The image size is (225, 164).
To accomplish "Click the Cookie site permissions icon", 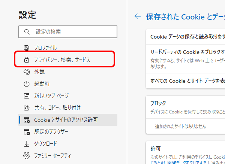I will tap(27, 120).
